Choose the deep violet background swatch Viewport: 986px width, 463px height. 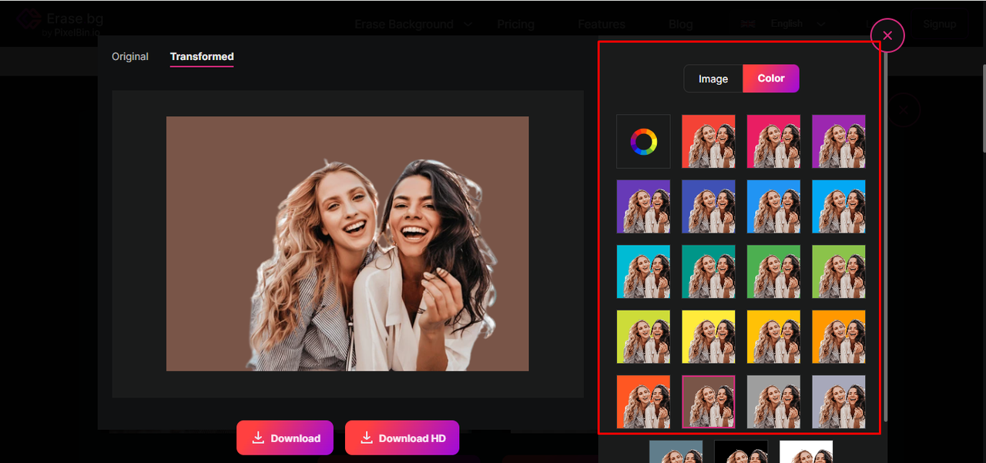[x=643, y=206]
